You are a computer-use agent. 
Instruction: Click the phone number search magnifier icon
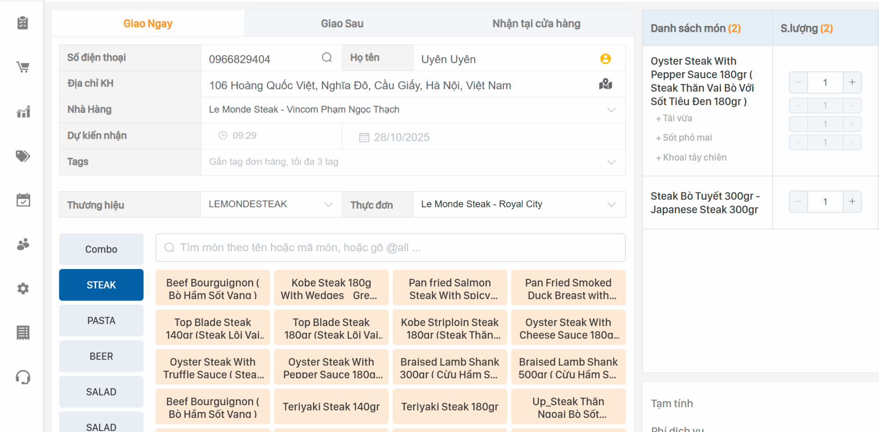(x=327, y=58)
